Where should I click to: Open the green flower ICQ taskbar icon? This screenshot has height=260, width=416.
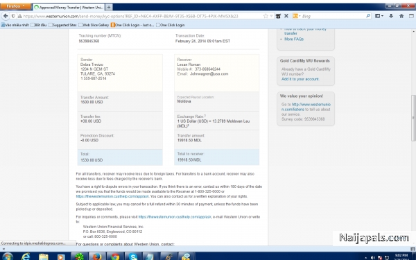79,257
